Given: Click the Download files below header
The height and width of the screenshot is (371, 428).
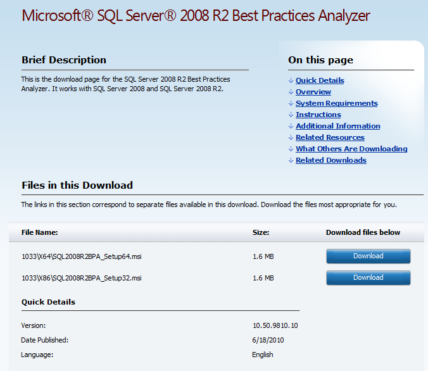Looking at the screenshot, I should pos(363,232).
